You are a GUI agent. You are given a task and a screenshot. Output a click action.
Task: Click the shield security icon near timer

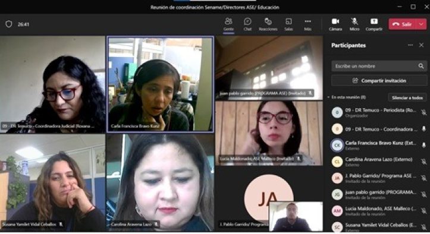(x=9, y=24)
